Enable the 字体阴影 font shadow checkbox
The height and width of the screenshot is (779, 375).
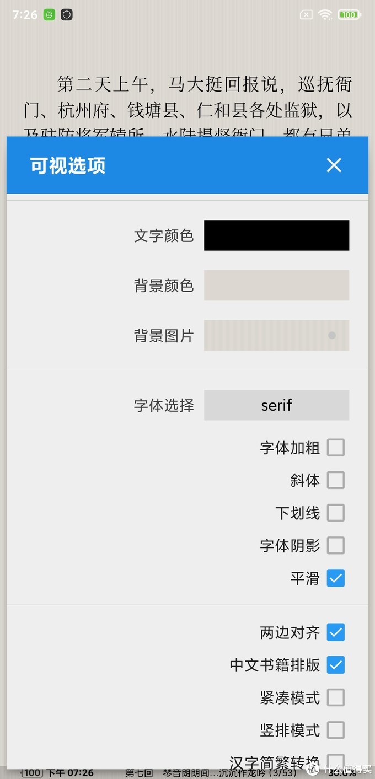pyautogui.click(x=336, y=545)
